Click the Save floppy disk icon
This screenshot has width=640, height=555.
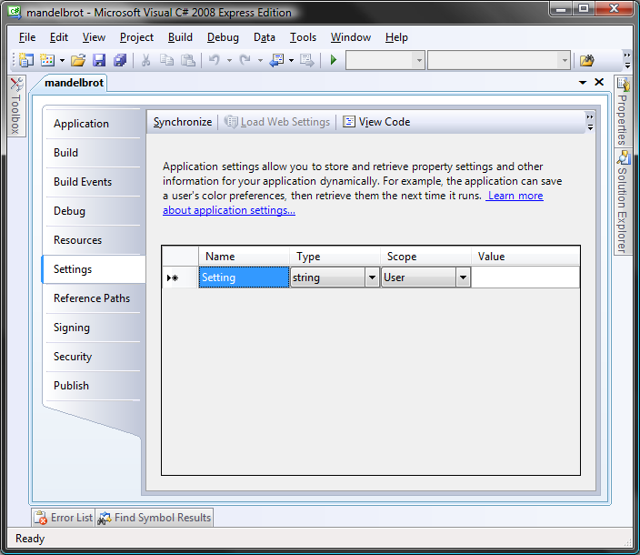click(x=99, y=60)
